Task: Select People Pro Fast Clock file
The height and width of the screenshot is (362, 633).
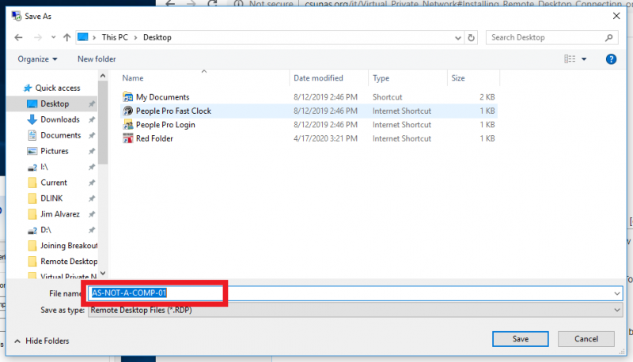Action: [173, 111]
